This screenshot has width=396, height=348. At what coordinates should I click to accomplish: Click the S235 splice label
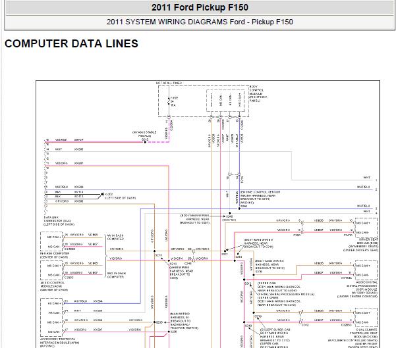click(159, 322)
